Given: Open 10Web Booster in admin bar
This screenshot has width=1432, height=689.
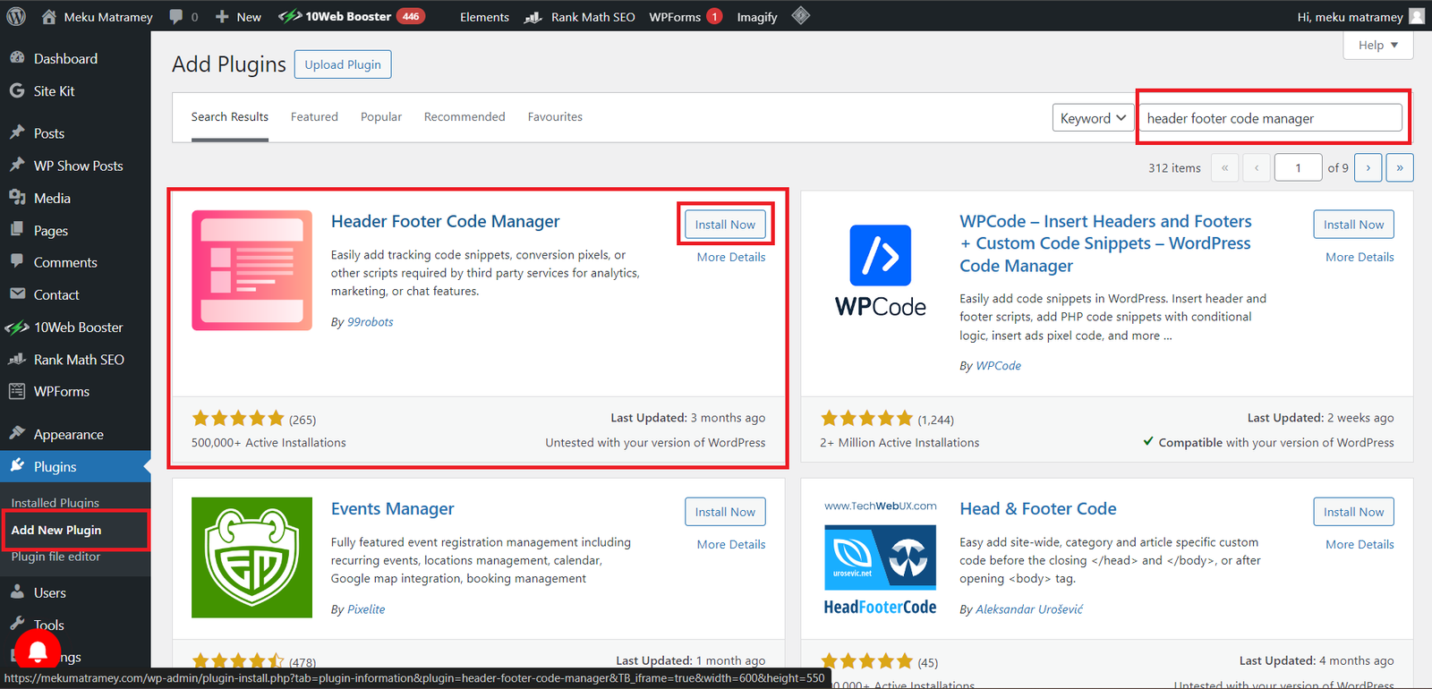Looking at the screenshot, I should 351,16.
